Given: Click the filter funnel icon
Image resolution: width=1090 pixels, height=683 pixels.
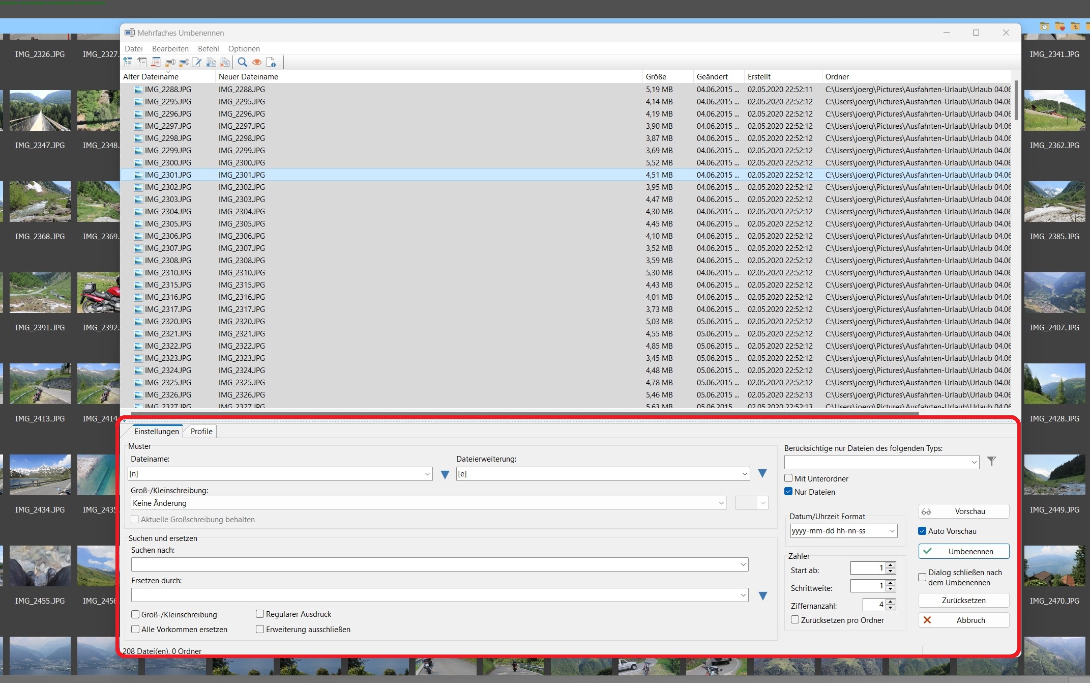Looking at the screenshot, I should click(x=991, y=461).
